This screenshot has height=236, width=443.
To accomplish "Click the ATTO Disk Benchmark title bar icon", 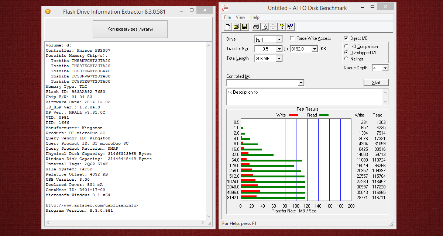I will (226, 8).
